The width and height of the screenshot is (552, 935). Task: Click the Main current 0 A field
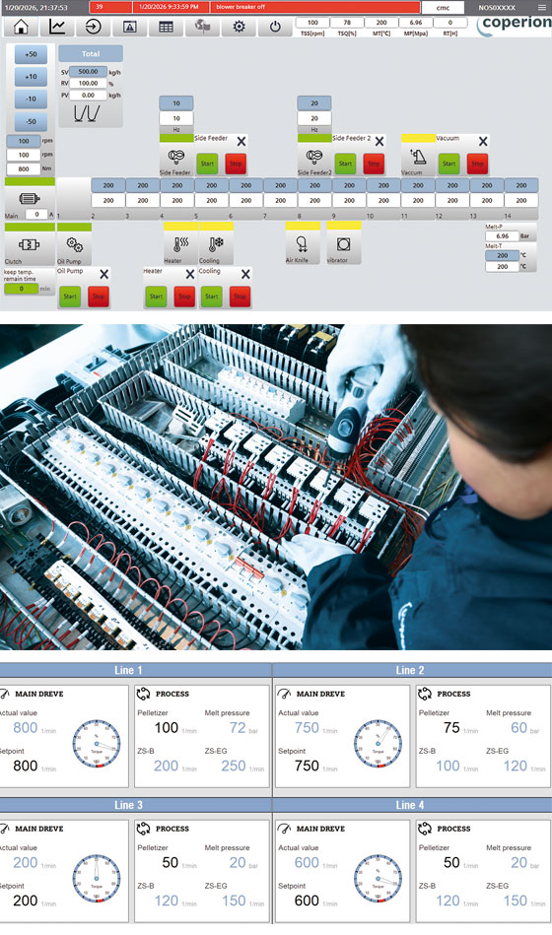coord(37,214)
